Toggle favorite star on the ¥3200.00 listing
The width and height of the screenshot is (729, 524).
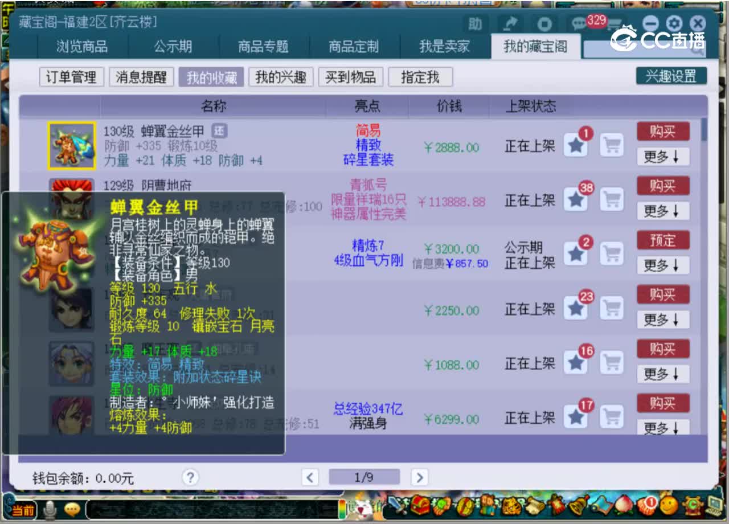coord(576,253)
